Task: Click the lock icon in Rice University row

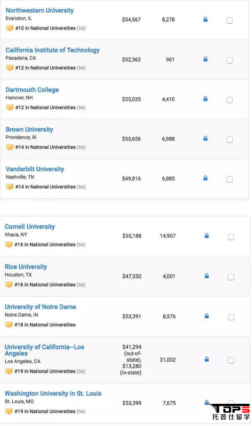Action: (x=207, y=276)
